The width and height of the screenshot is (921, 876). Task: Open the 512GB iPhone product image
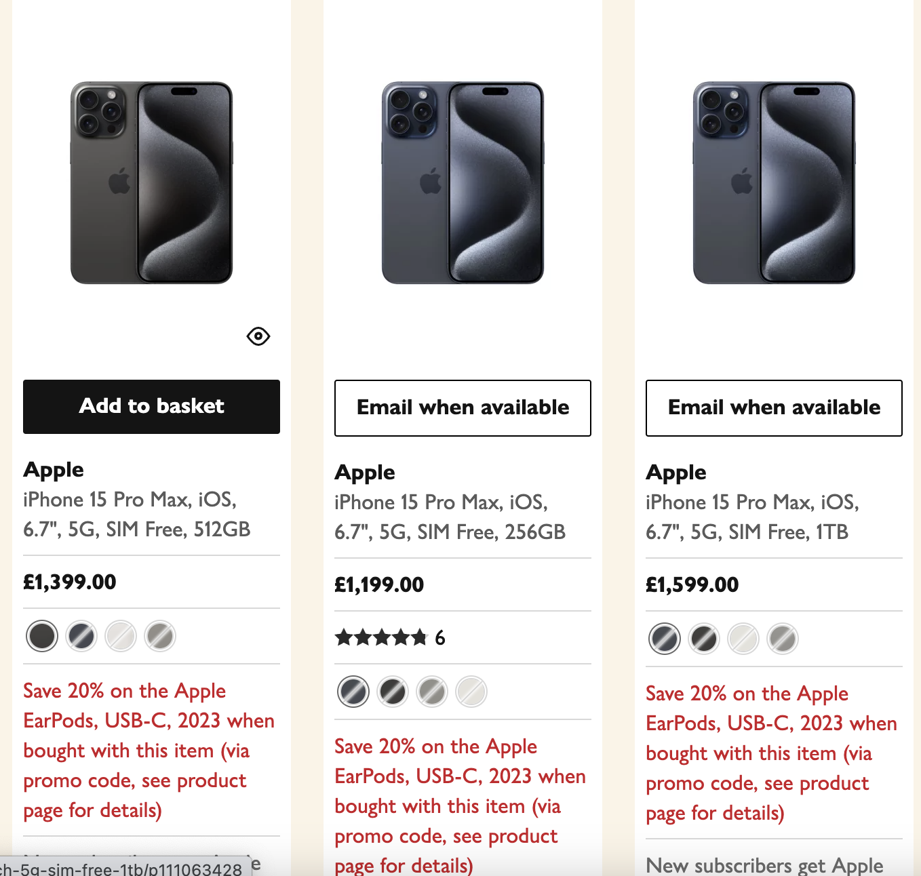pyautogui.click(x=151, y=183)
